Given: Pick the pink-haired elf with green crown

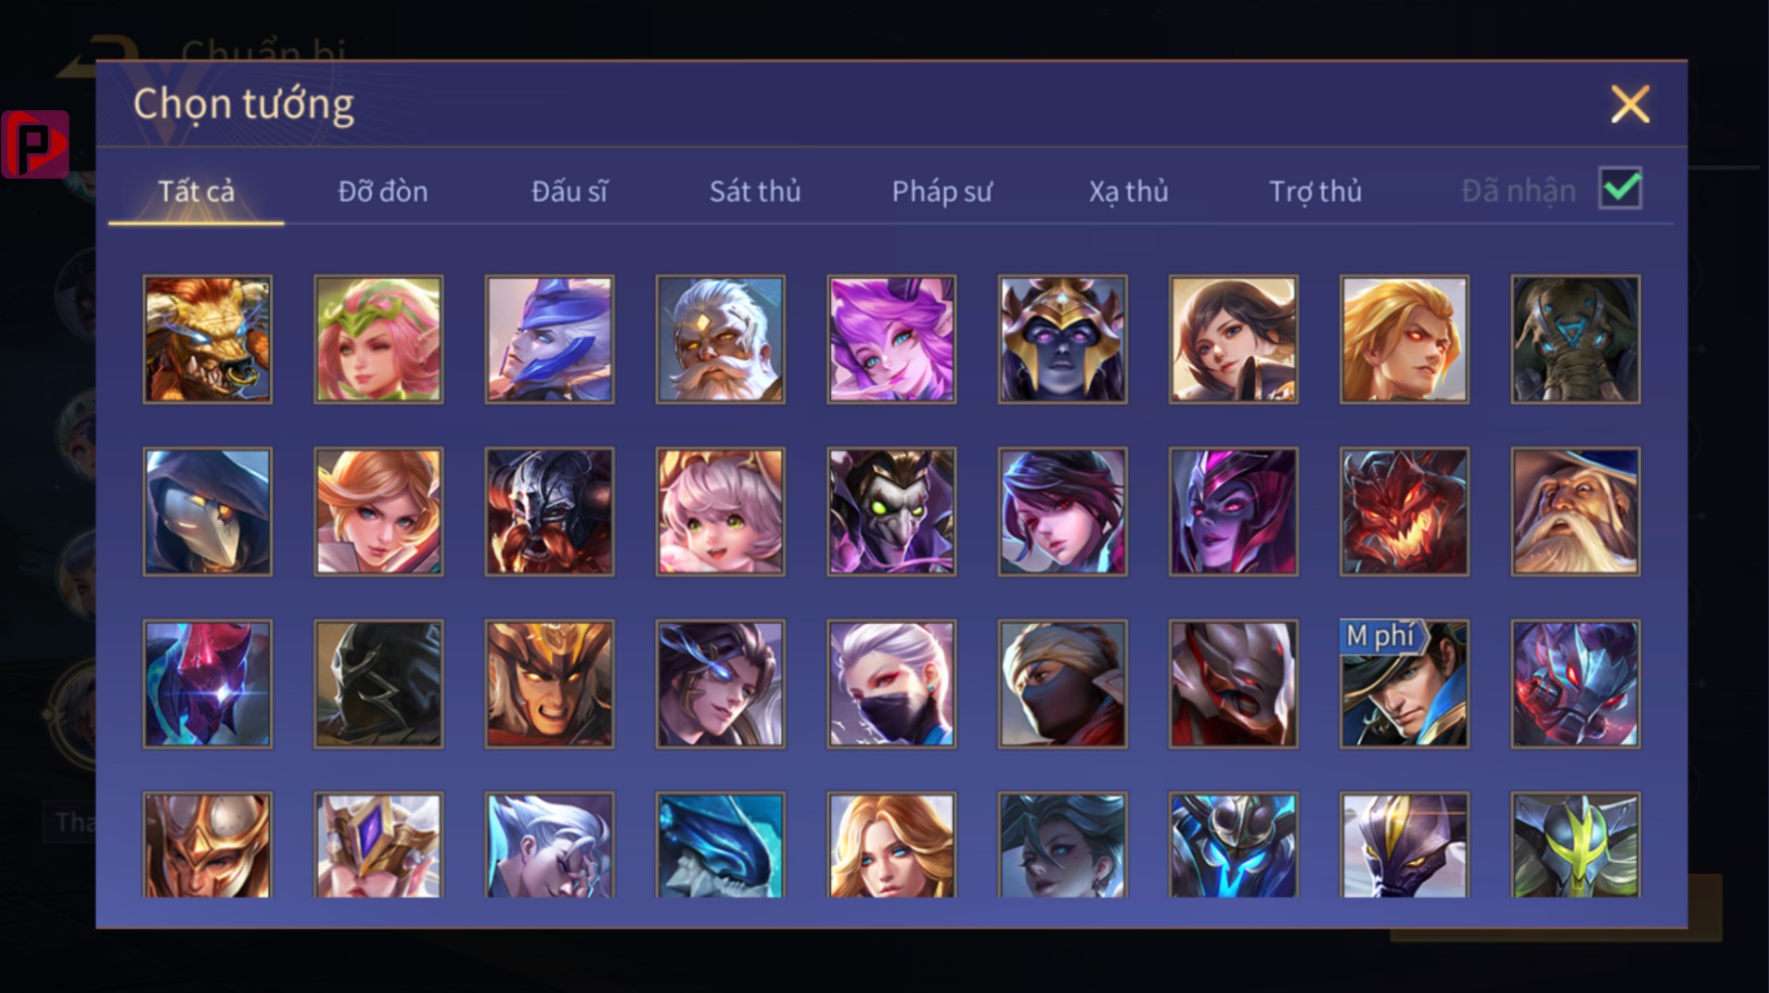Looking at the screenshot, I should (378, 339).
